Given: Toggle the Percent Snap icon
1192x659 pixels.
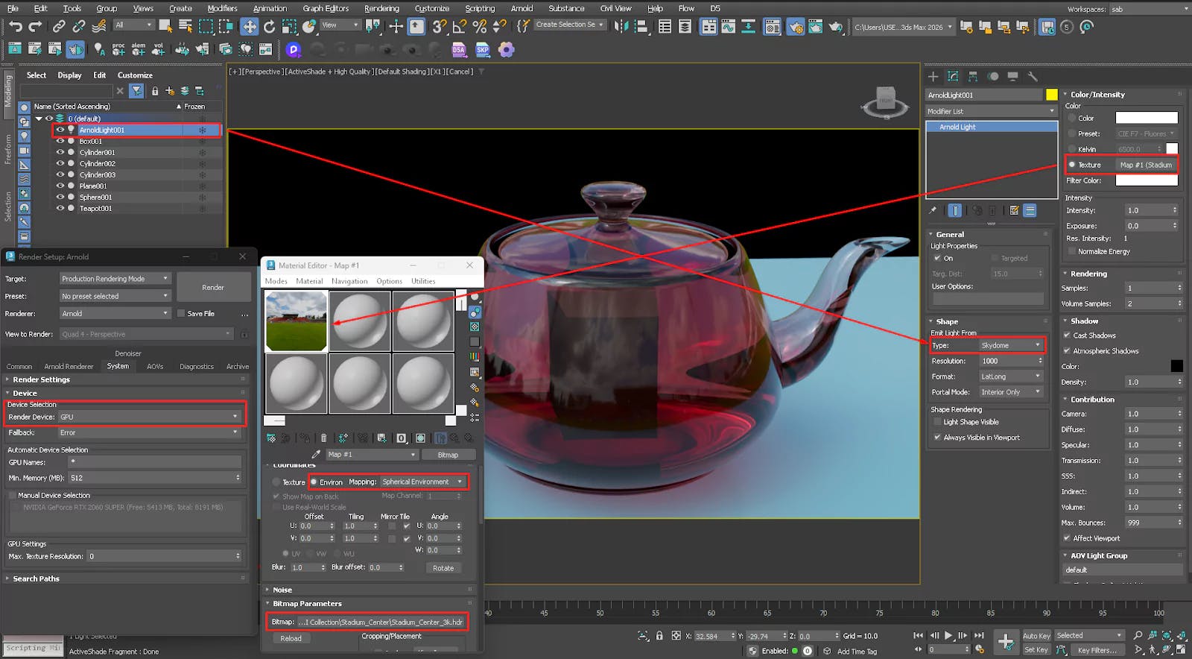Looking at the screenshot, I should (x=479, y=27).
